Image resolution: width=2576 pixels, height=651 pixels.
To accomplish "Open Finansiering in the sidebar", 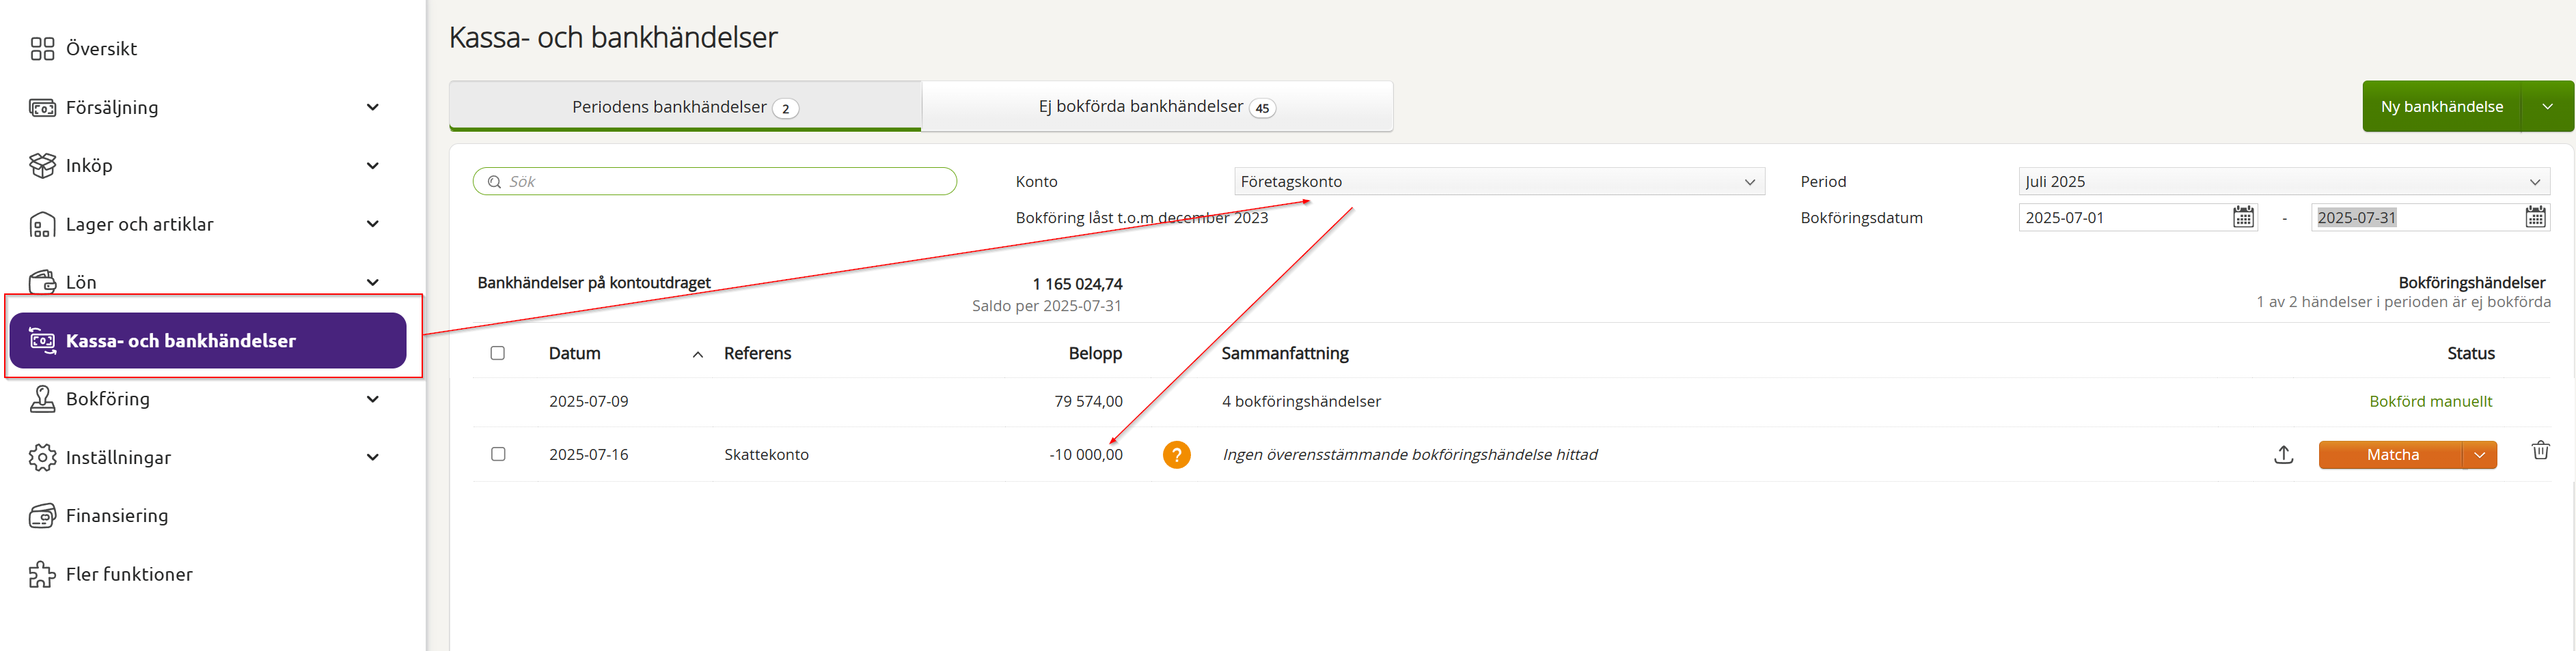I will pyautogui.click(x=116, y=516).
